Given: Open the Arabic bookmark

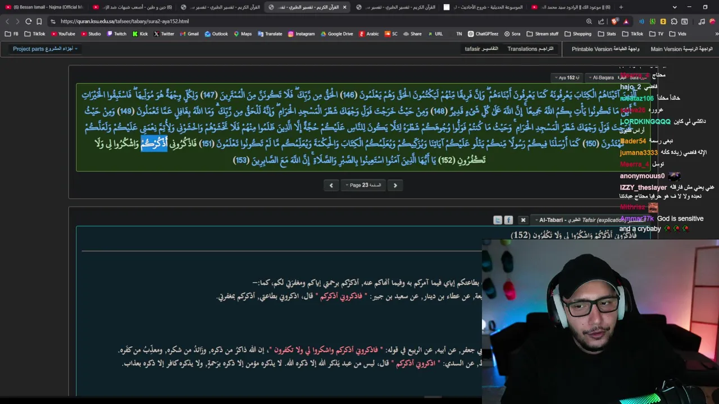Looking at the screenshot, I should [x=369, y=34].
